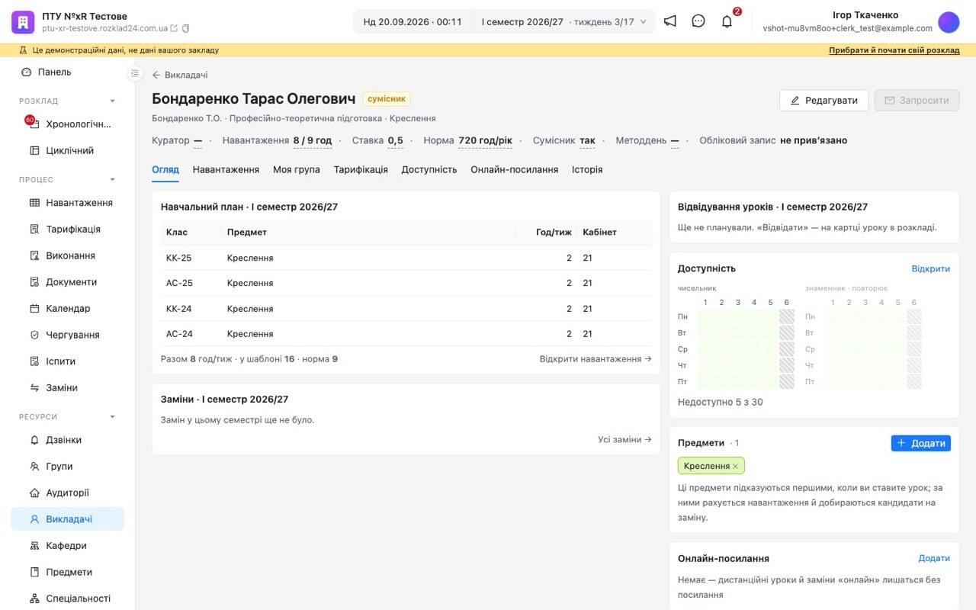
Task: Open Чергування from the sidebar
Action: point(67,335)
